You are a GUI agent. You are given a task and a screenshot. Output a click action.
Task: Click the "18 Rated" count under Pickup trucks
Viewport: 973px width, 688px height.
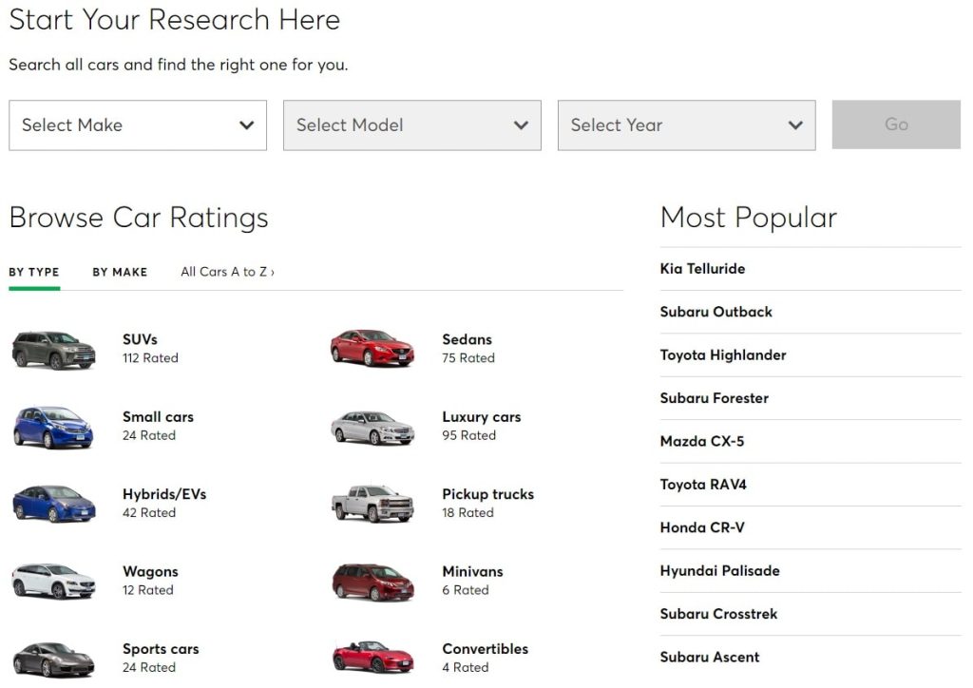(x=467, y=513)
